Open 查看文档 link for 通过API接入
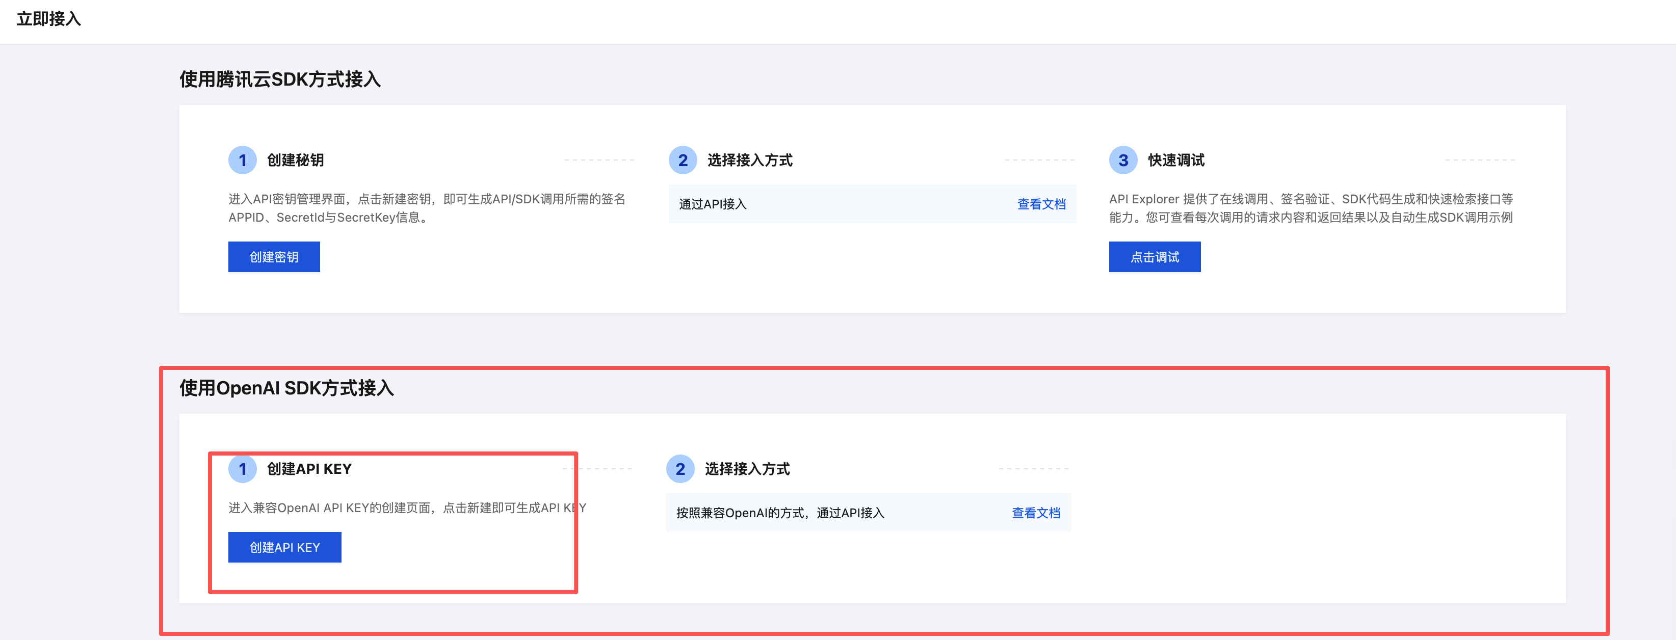 coord(1041,204)
